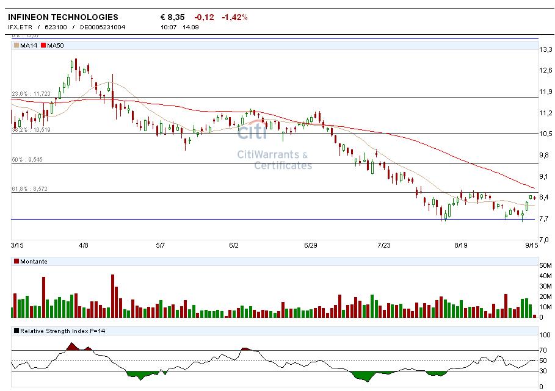Click the Montante dark red legend swatch

pos(16,261)
